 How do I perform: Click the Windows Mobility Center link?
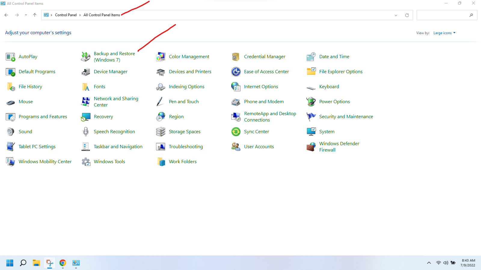(45, 162)
